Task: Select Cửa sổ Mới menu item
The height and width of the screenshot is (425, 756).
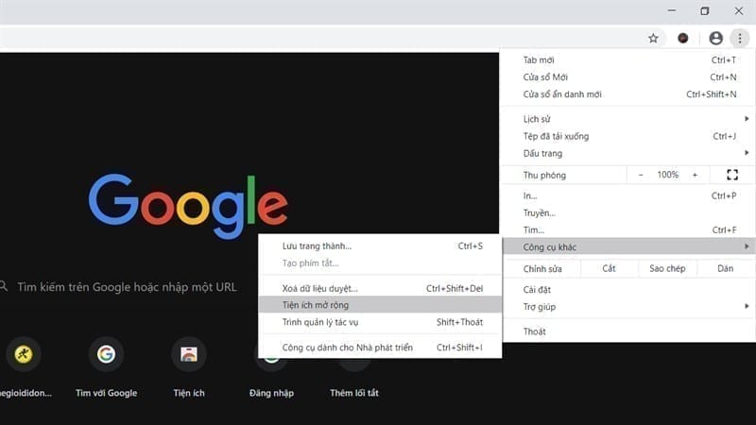Action: (628, 77)
